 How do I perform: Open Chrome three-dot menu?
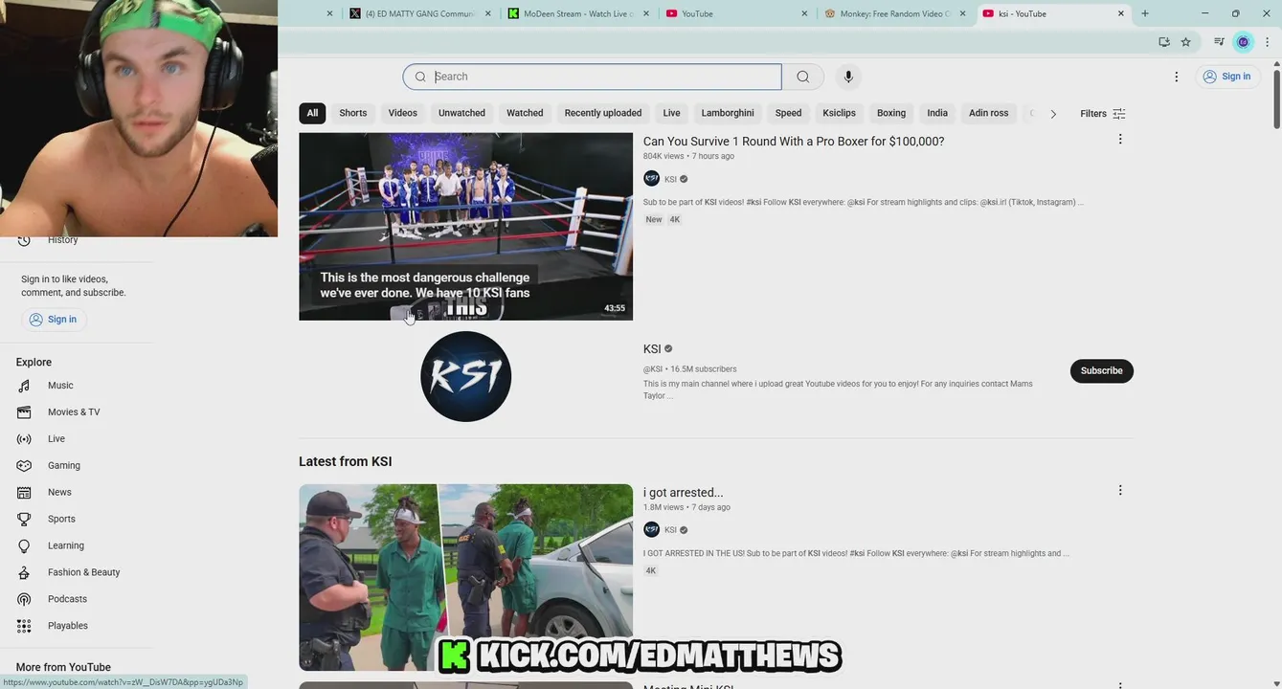(1268, 42)
